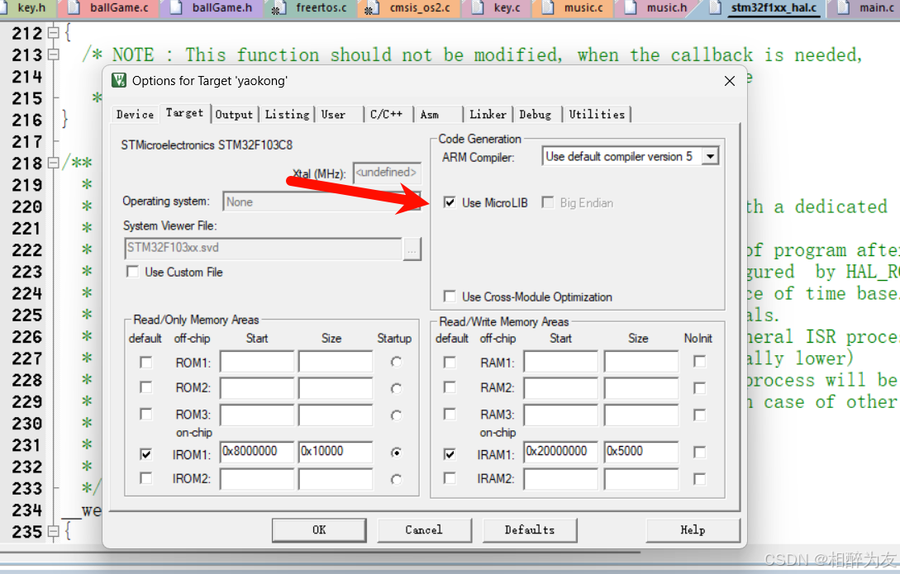
Task: Edit IROM1 size field 0x10000
Action: (x=336, y=452)
